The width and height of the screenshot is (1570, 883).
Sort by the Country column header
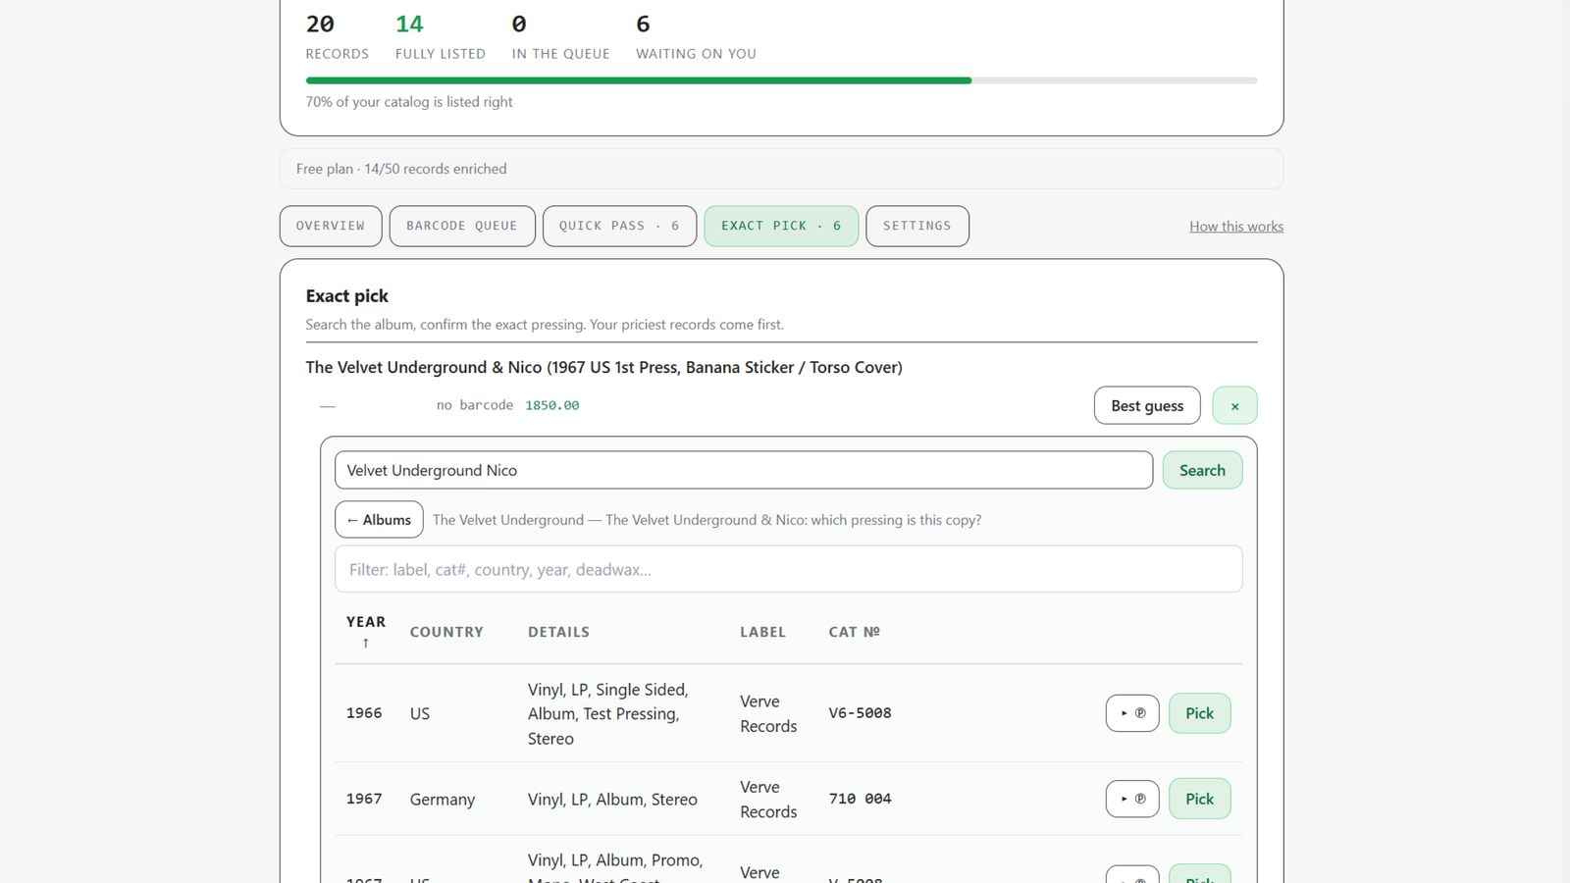pos(446,632)
